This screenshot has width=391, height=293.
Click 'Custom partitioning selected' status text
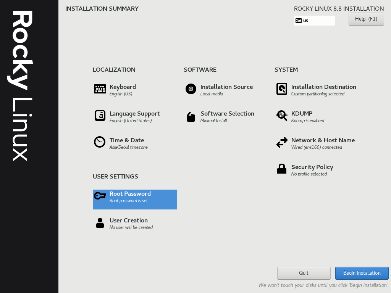tap(318, 94)
